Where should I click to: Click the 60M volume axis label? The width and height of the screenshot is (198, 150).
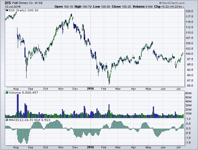tap(188, 93)
